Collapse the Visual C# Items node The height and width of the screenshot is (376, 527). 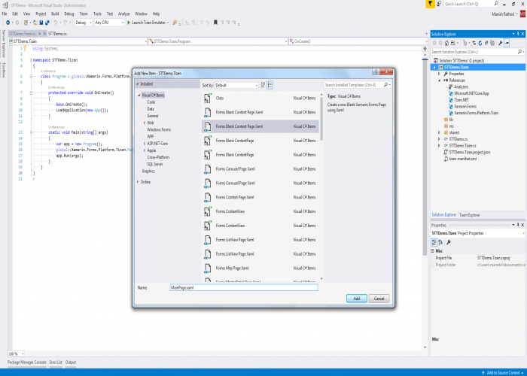point(139,96)
